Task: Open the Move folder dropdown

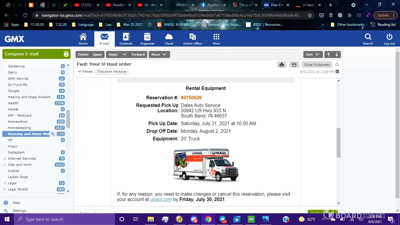Action: click(x=159, y=54)
